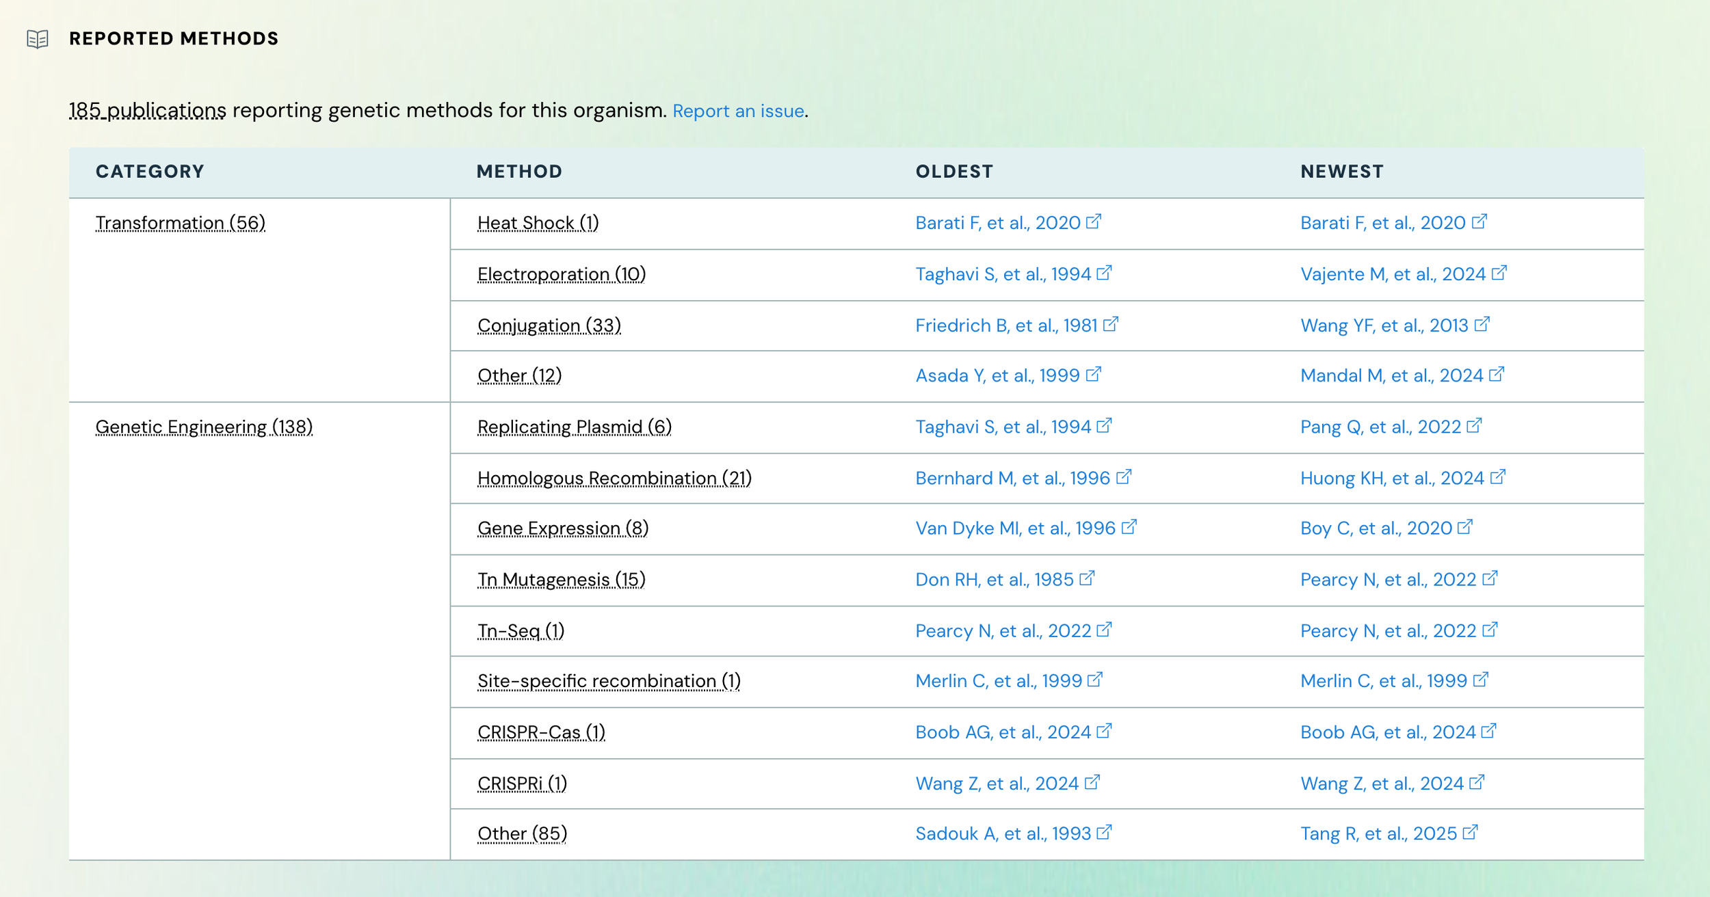Click the Homologous Recombination (21) method

tap(614, 478)
